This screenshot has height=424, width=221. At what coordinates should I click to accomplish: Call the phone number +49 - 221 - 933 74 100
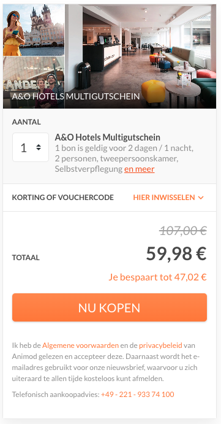tap(138, 395)
